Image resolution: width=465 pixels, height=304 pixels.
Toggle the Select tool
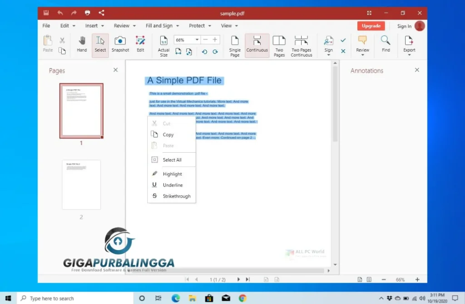(x=100, y=44)
